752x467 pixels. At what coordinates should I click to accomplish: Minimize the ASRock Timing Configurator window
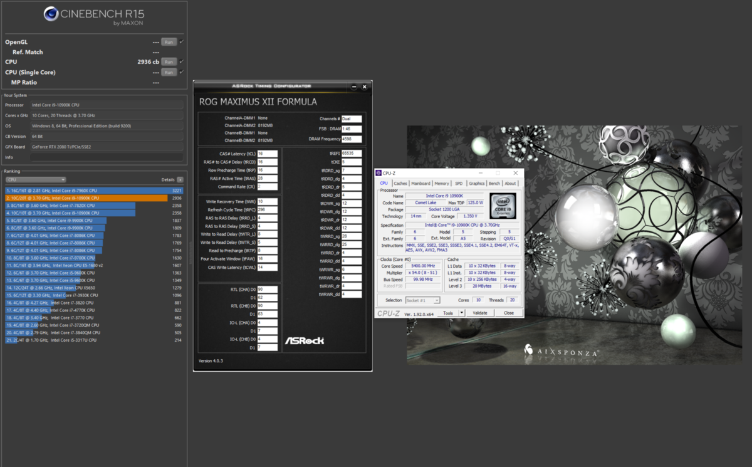coord(354,87)
